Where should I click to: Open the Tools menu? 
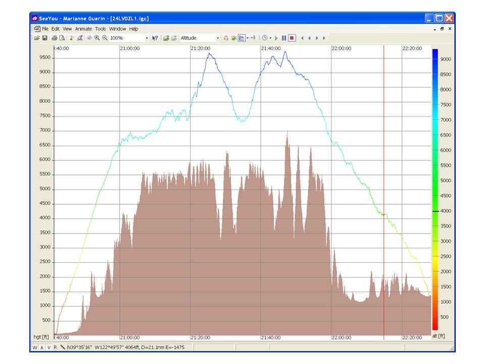pyautogui.click(x=101, y=29)
